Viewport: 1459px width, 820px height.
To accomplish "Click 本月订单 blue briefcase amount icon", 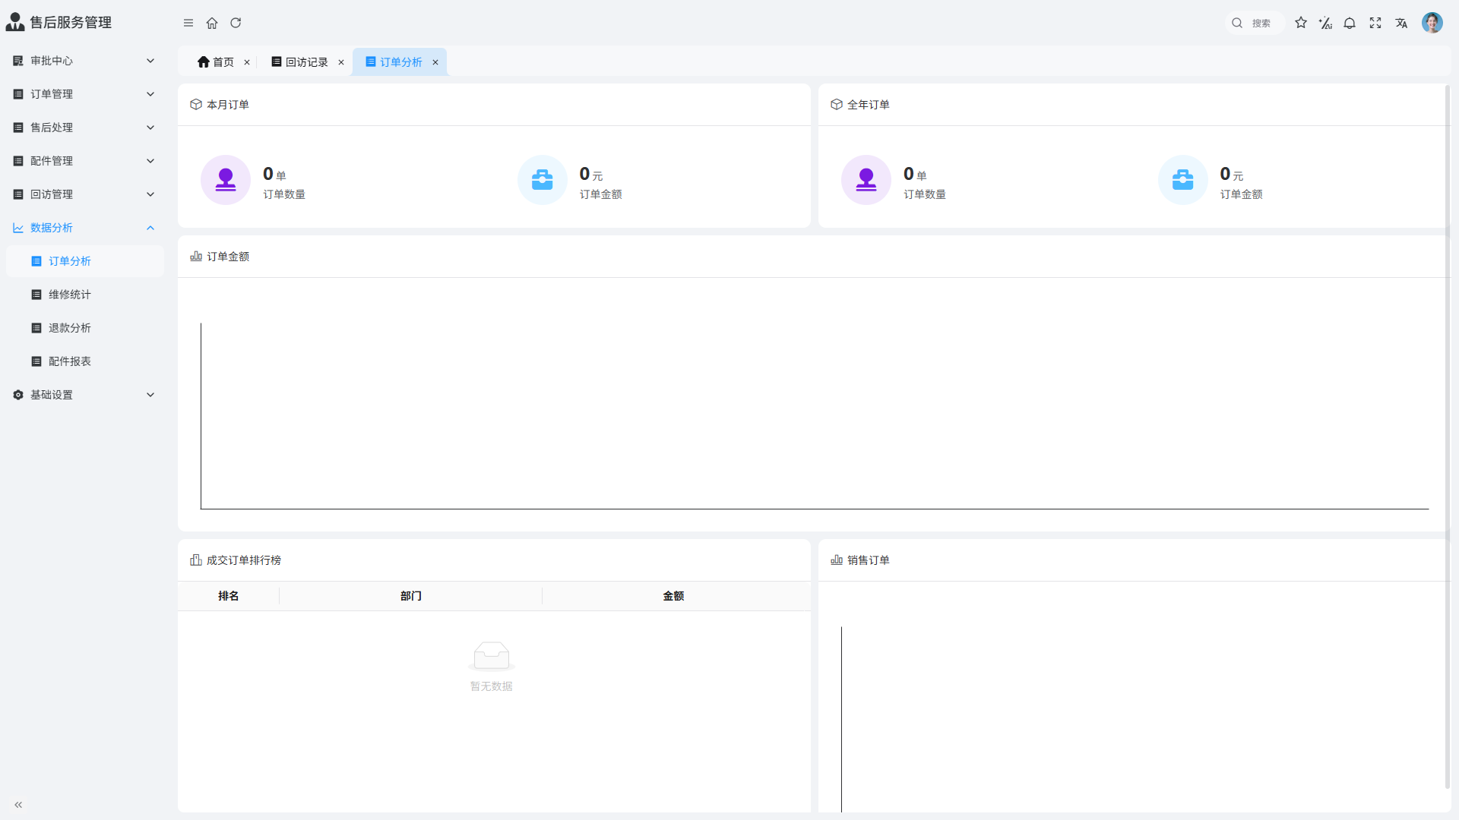I will 543,180.
